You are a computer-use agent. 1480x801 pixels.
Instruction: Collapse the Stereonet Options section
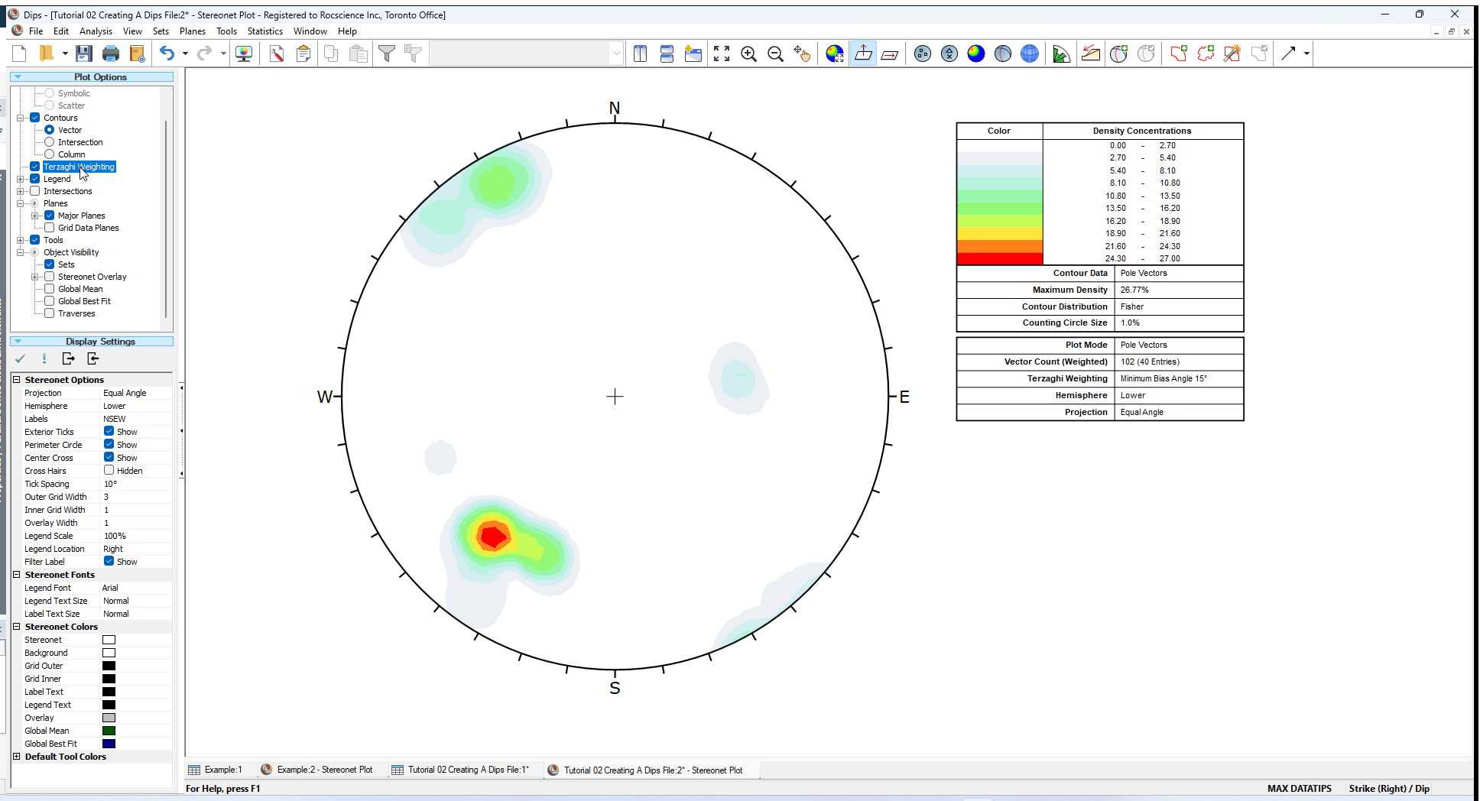point(17,379)
